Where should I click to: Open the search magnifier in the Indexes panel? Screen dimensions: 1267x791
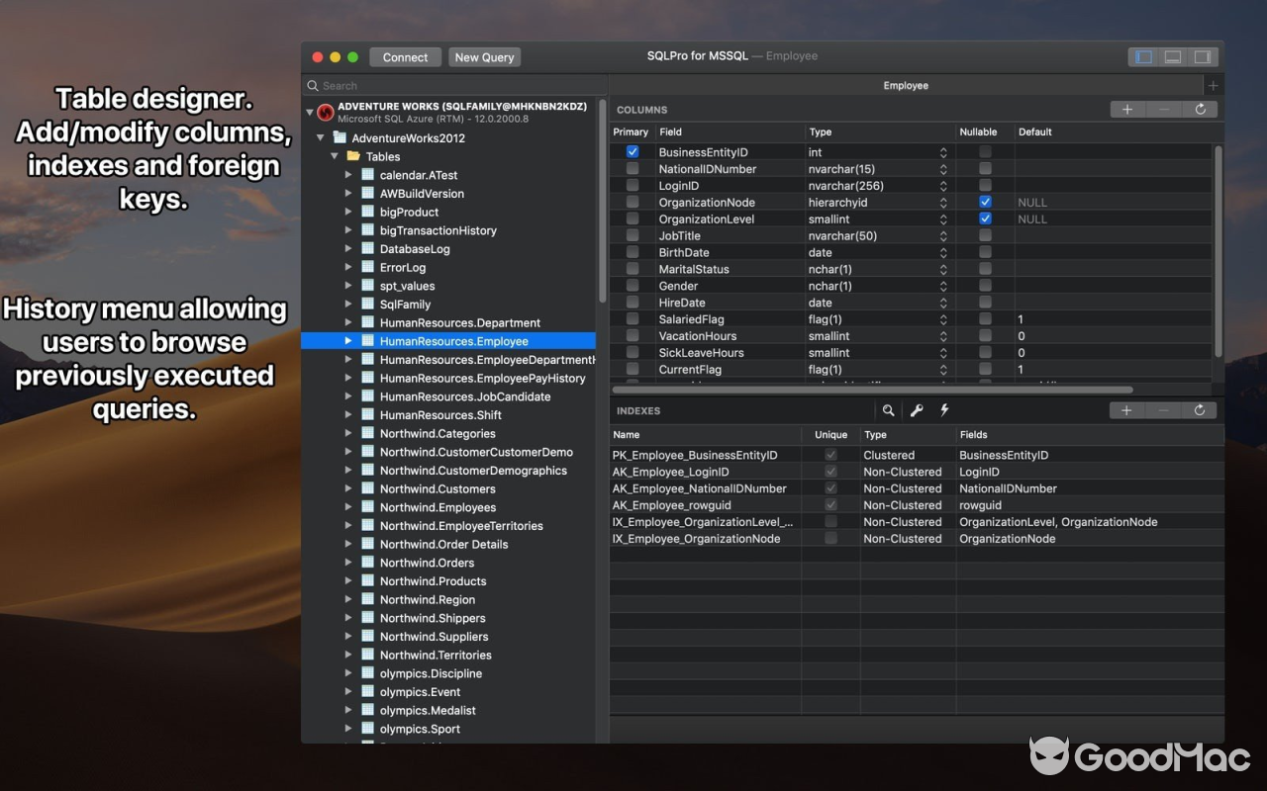888,409
